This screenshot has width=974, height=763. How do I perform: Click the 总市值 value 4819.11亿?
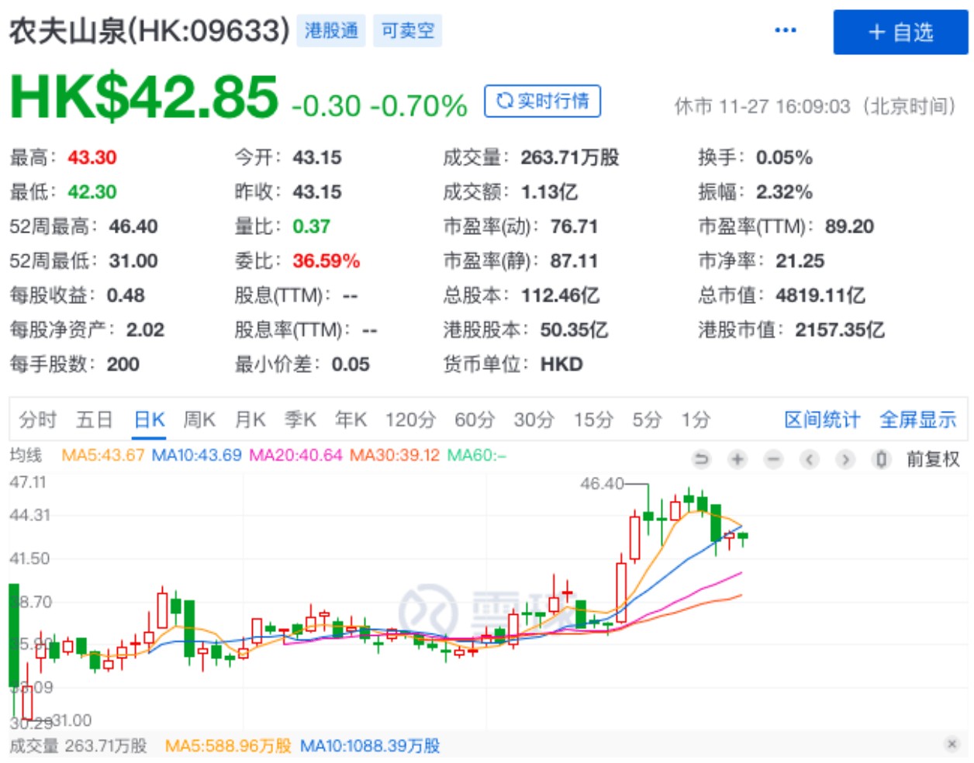(x=820, y=295)
